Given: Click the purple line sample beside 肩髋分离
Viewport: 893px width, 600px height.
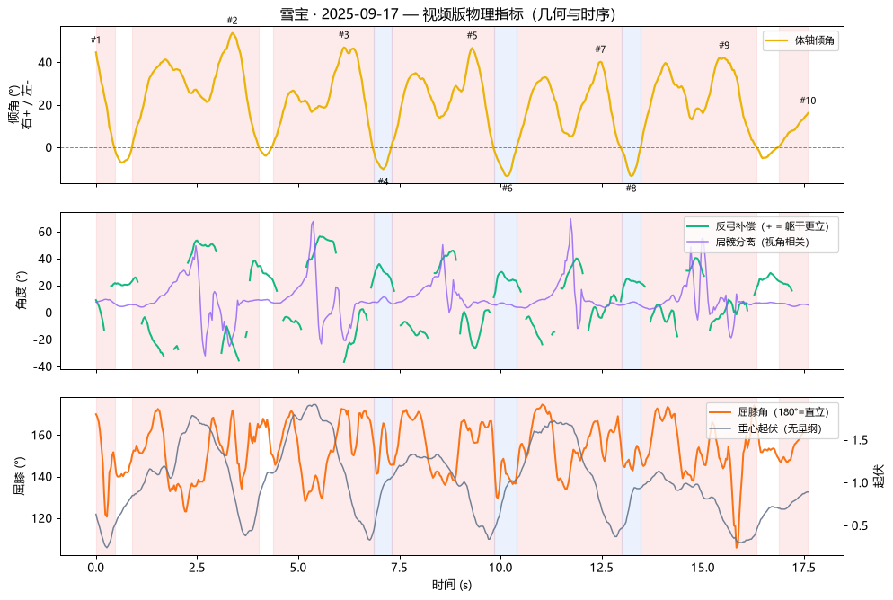Looking at the screenshot, I should (698, 242).
